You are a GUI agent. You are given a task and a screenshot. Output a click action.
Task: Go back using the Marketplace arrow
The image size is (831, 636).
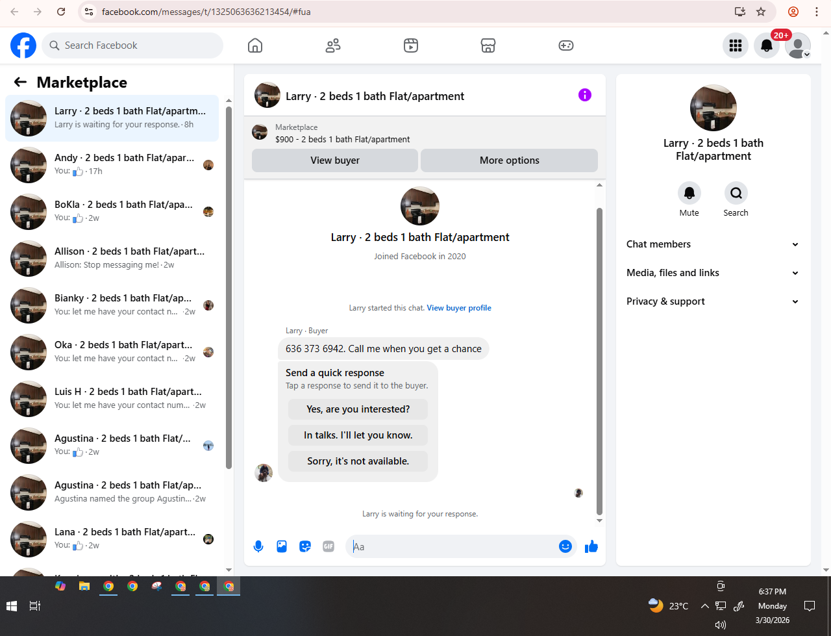coord(20,82)
